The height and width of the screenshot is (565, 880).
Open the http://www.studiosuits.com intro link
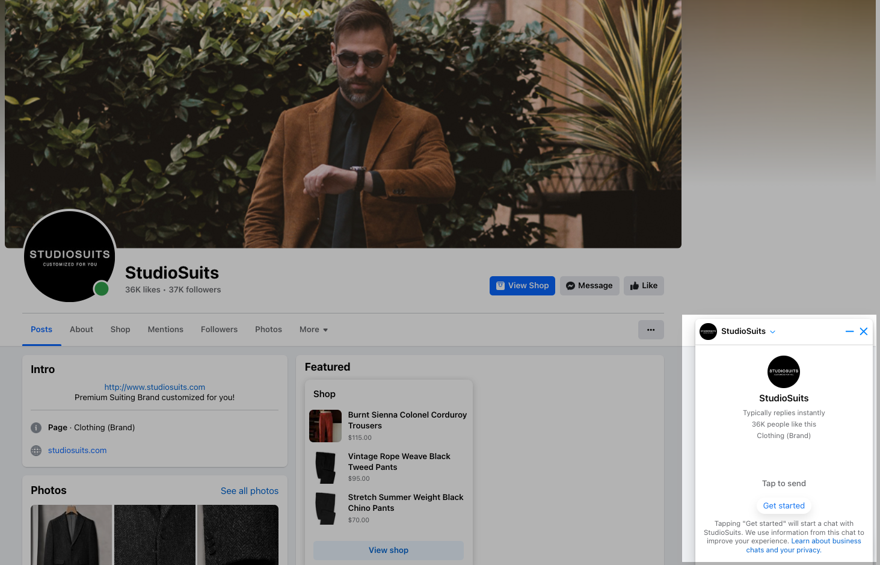pyautogui.click(x=155, y=387)
